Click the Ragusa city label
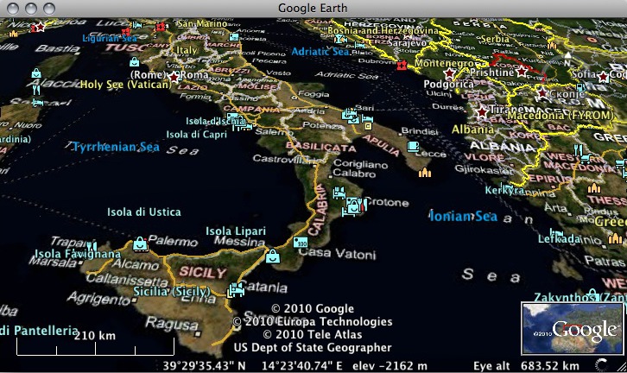The height and width of the screenshot is (373, 627). pos(172,323)
